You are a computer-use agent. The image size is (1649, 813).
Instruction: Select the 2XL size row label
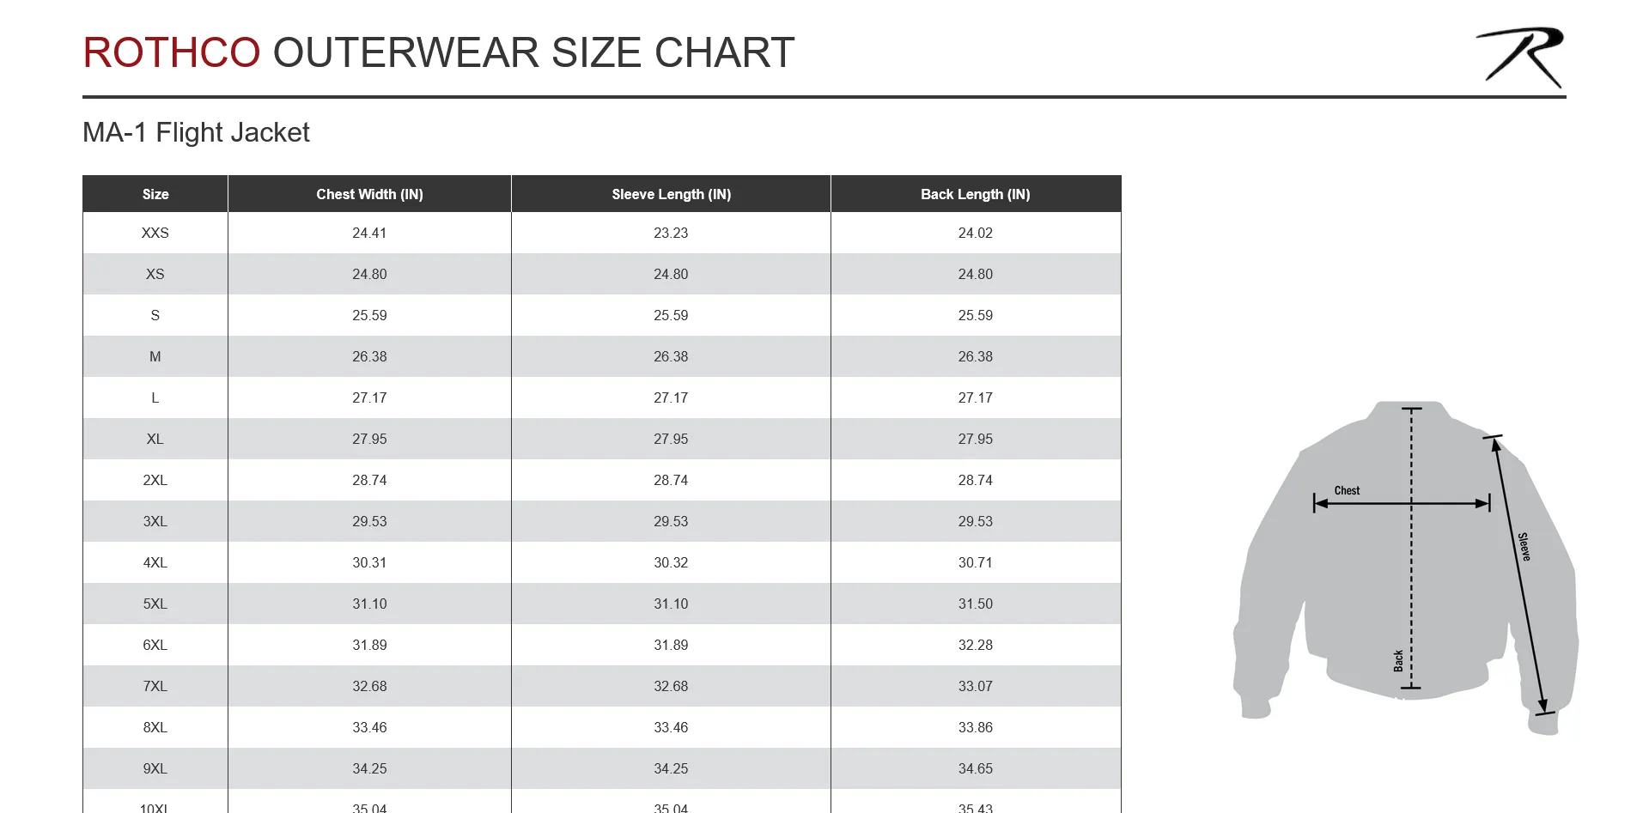coord(155,480)
